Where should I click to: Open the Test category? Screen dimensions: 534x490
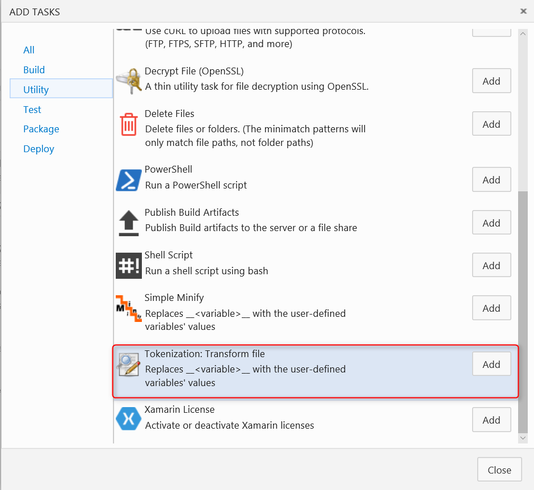point(32,110)
